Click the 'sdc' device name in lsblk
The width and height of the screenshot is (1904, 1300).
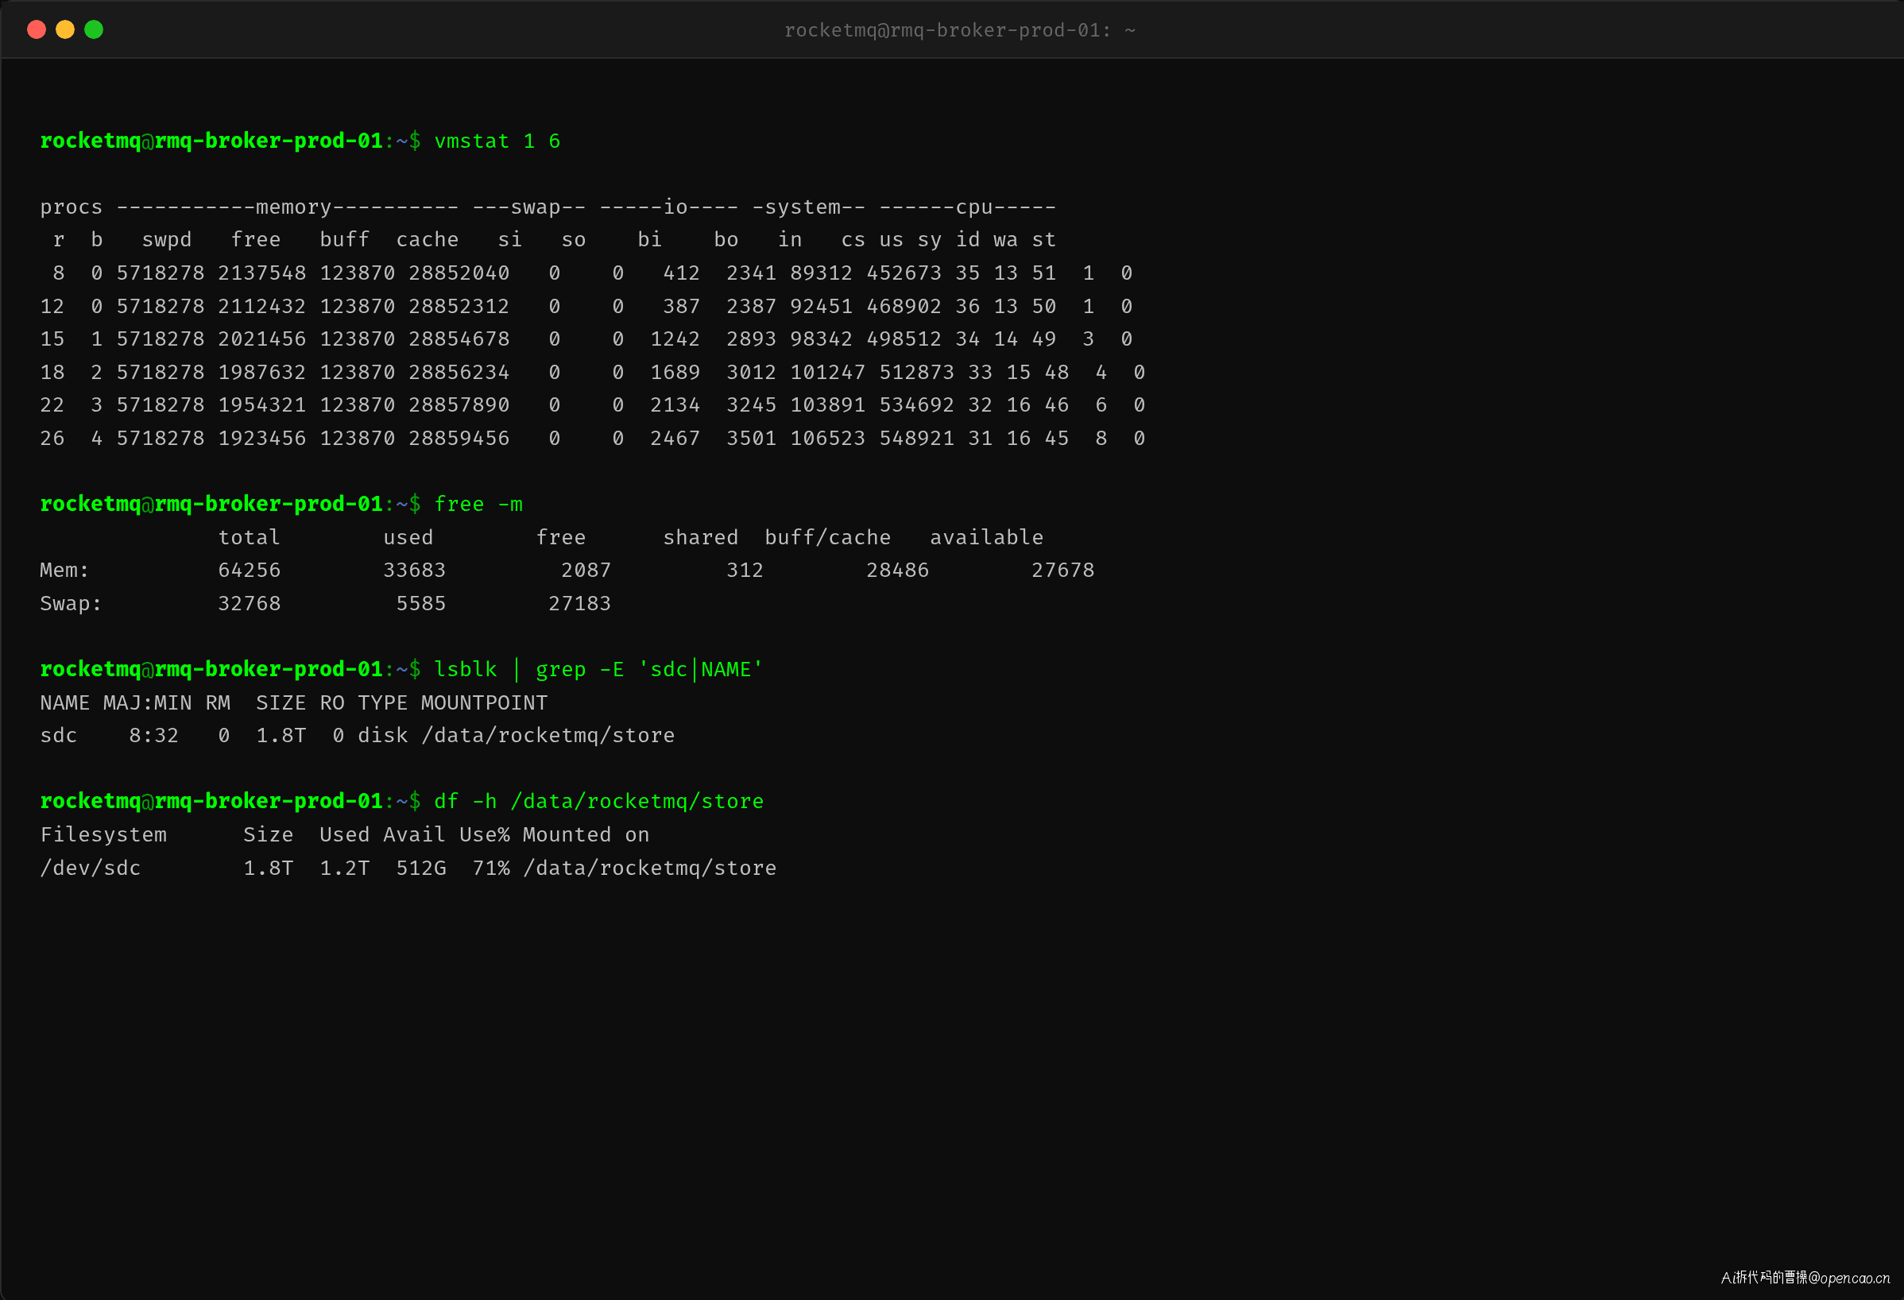[x=59, y=736]
